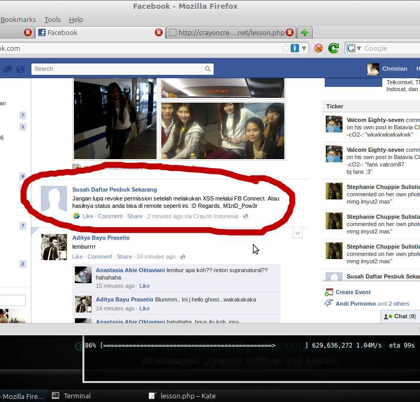Share the Susah Daftar Pesbuk Sekarang post
This screenshot has height=402, width=420.
tap(135, 216)
